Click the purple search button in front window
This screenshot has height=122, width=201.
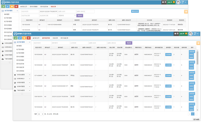(x=129, y=43)
